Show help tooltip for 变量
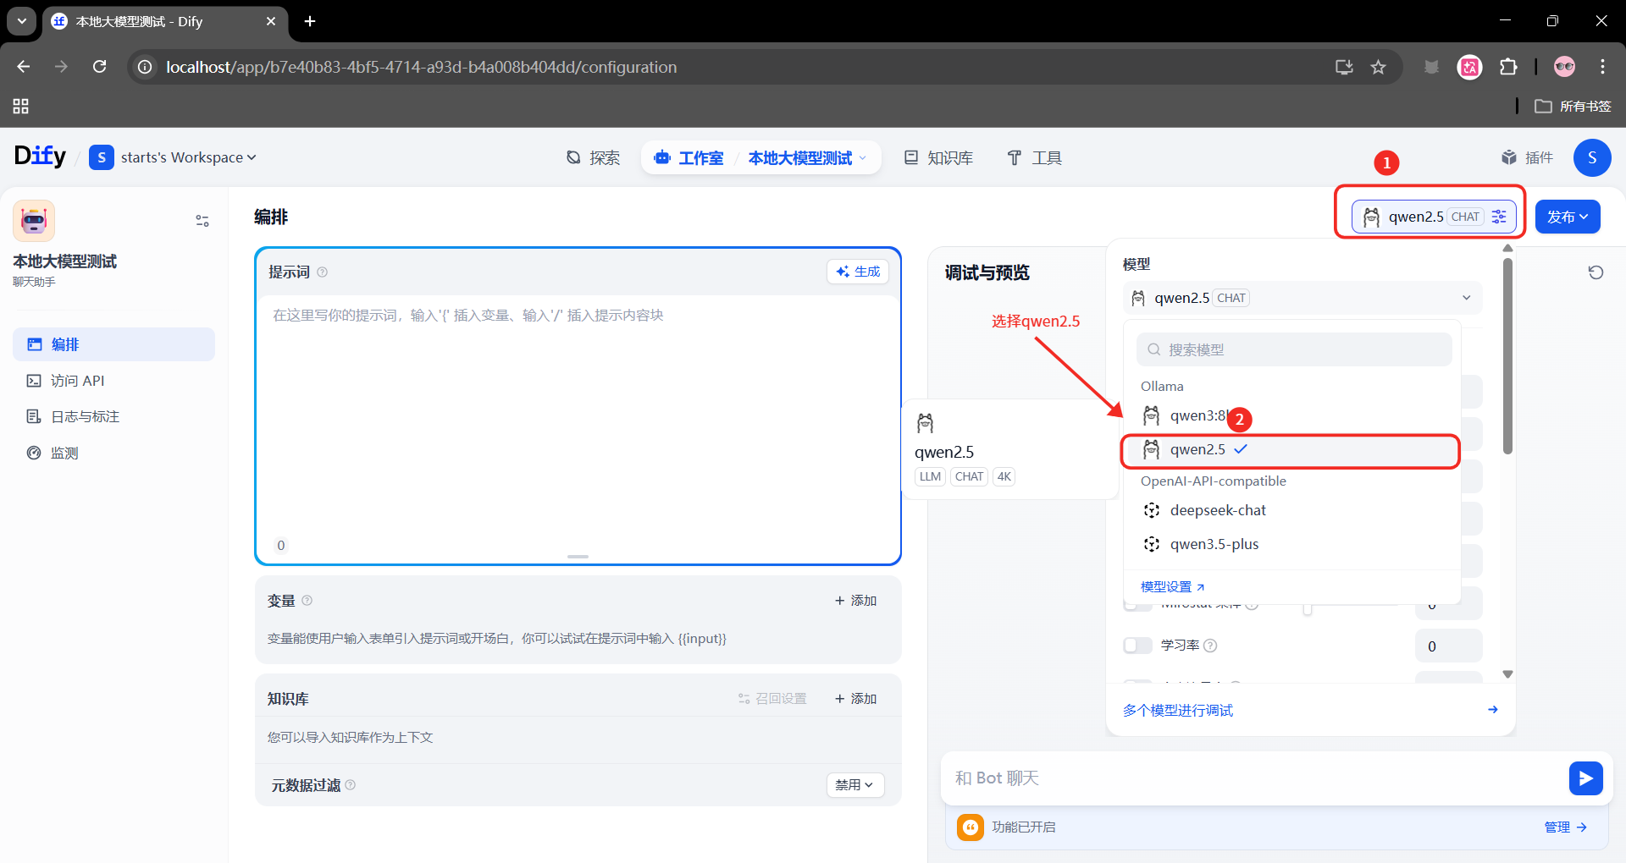The image size is (1626, 863). [x=307, y=601]
